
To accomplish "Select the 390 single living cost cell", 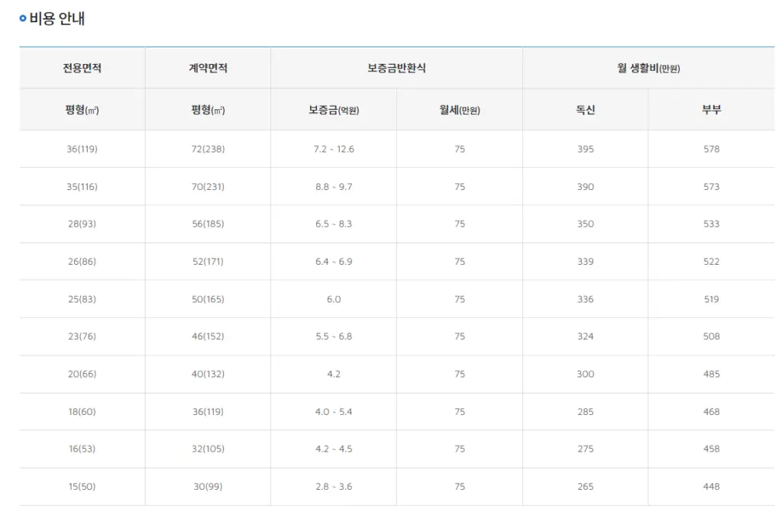I will point(586,187).
